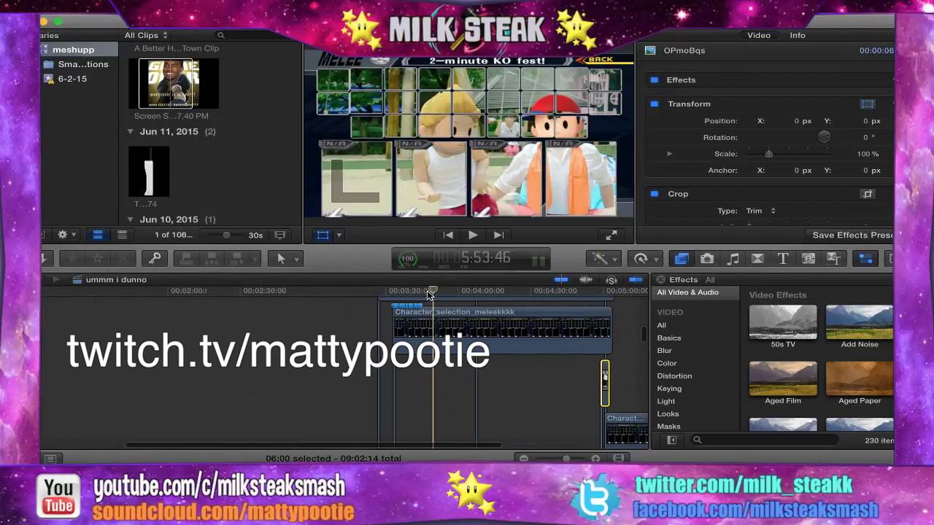Image resolution: width=934 pixels, height=525 pixels.
Task: Reset Transform using its frame icon
Action: point(868,104)
